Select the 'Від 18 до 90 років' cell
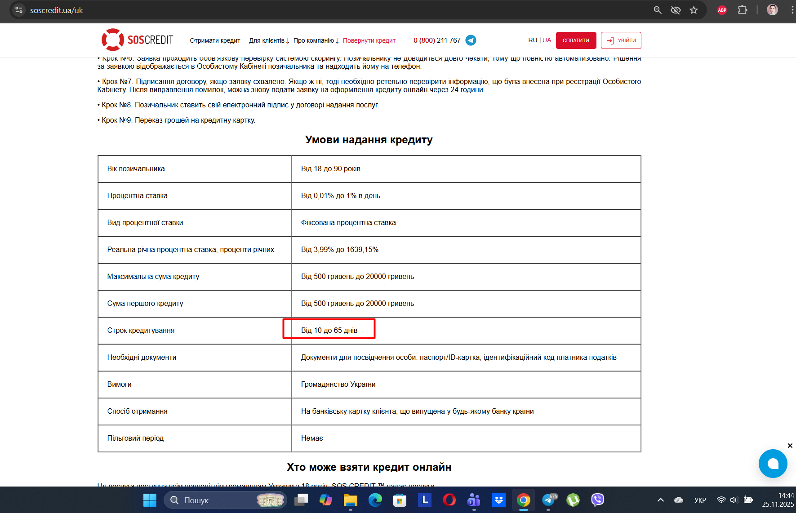This screenshot has height=513, width=796. coord(466,169)
